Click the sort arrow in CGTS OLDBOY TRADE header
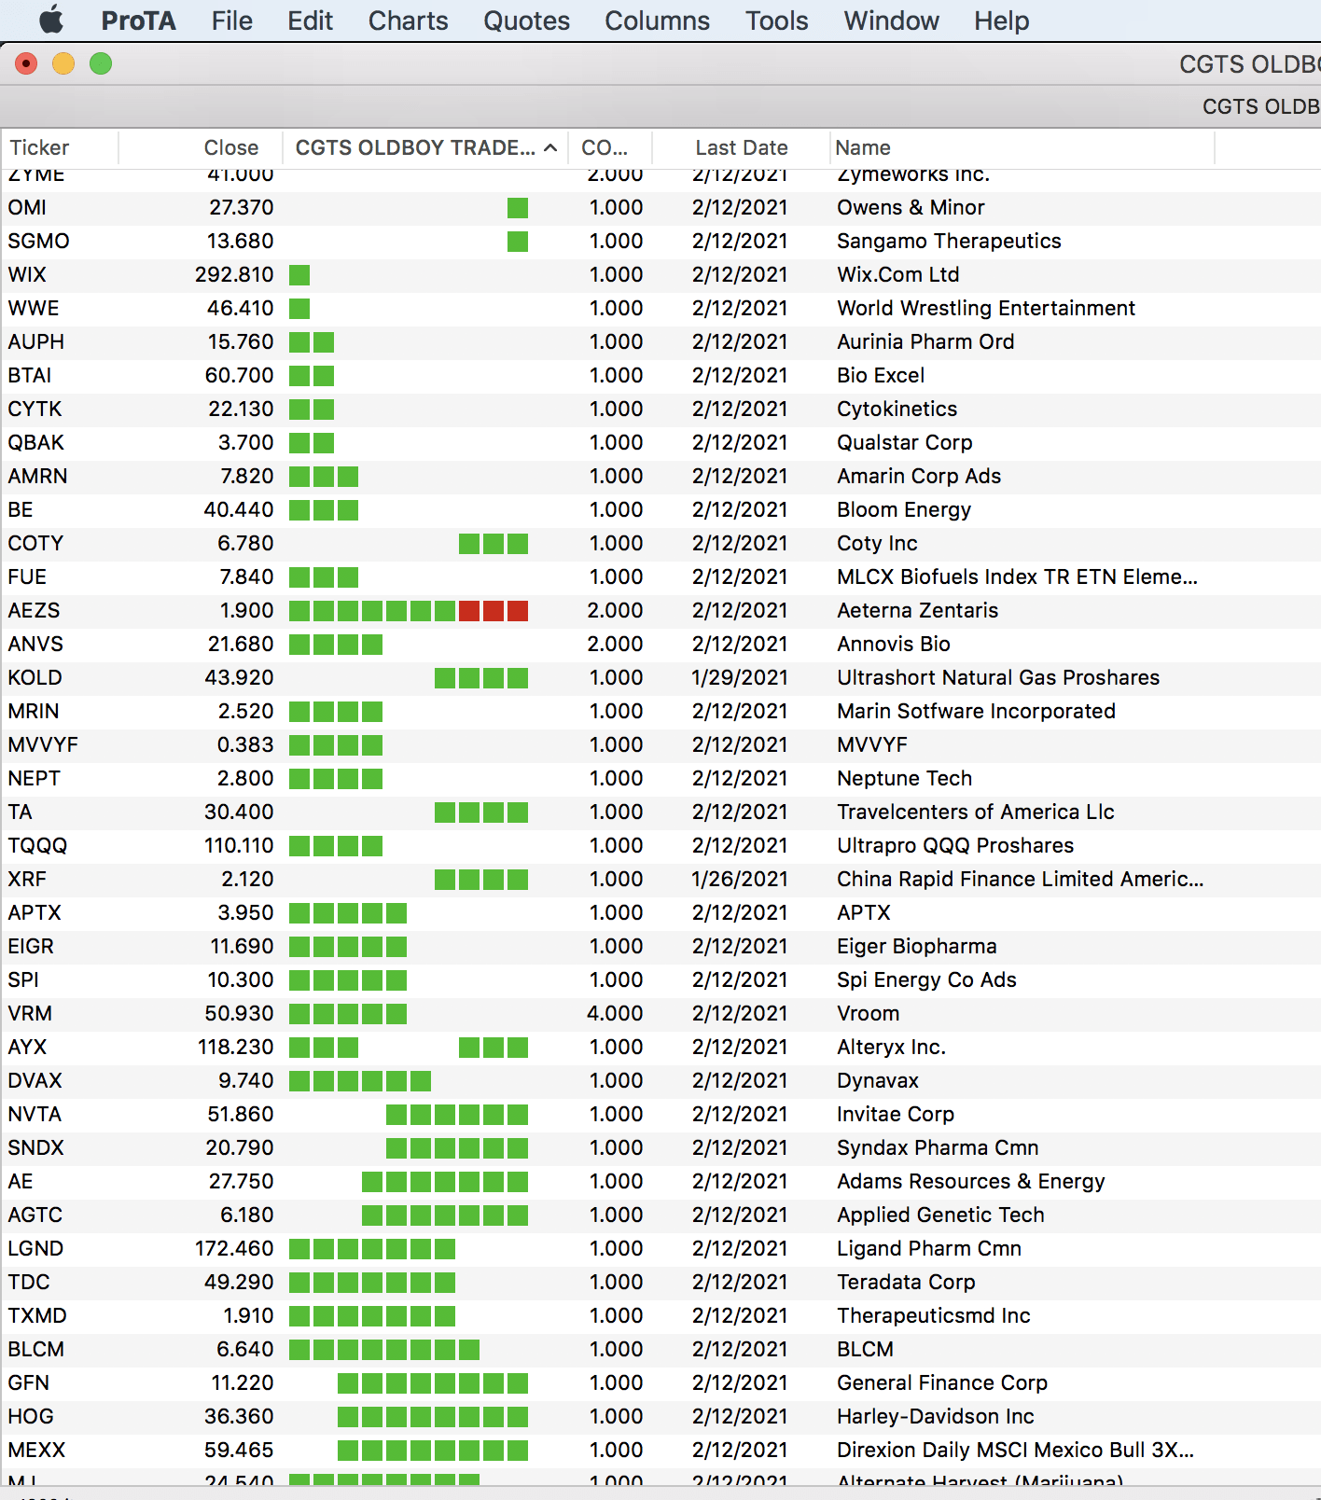This screenshot has height=1500, width=1321. (550, 147)
